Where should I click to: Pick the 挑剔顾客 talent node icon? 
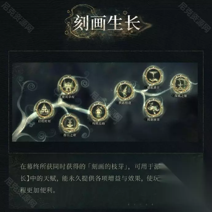click(153, 108)
